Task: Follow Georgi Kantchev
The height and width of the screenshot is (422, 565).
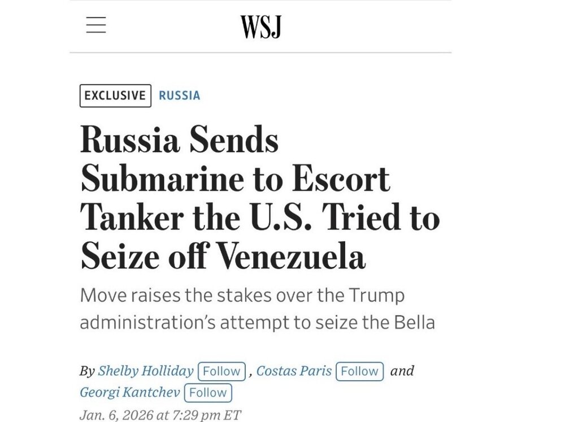Action: (x=207, y=393)
